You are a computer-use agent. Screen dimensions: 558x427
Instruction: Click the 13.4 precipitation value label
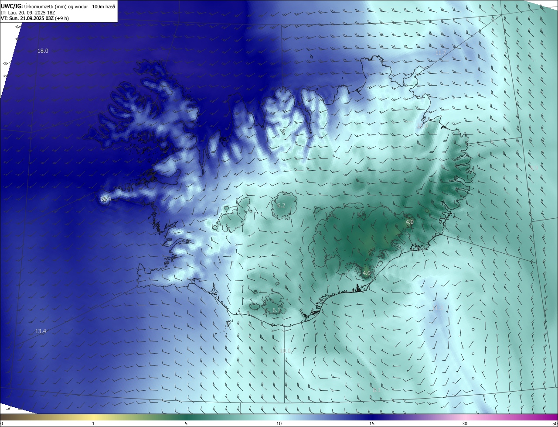pos(41,331)
